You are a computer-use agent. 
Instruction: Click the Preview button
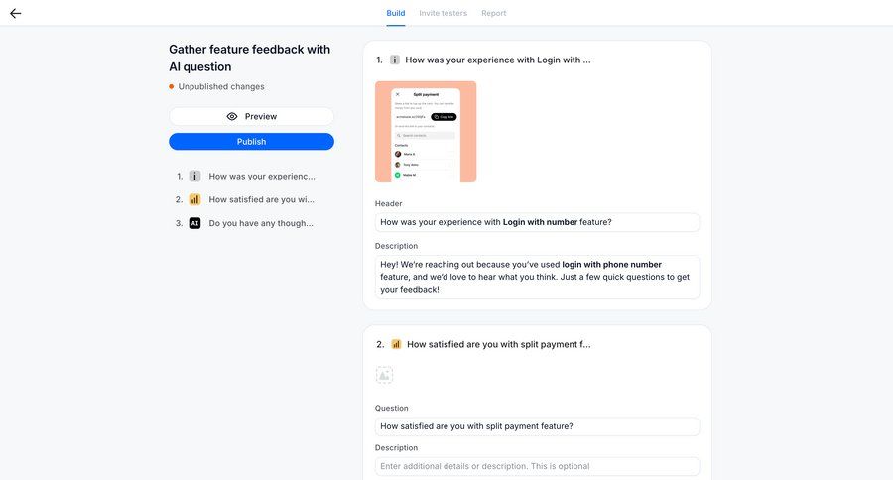[251, 116]
